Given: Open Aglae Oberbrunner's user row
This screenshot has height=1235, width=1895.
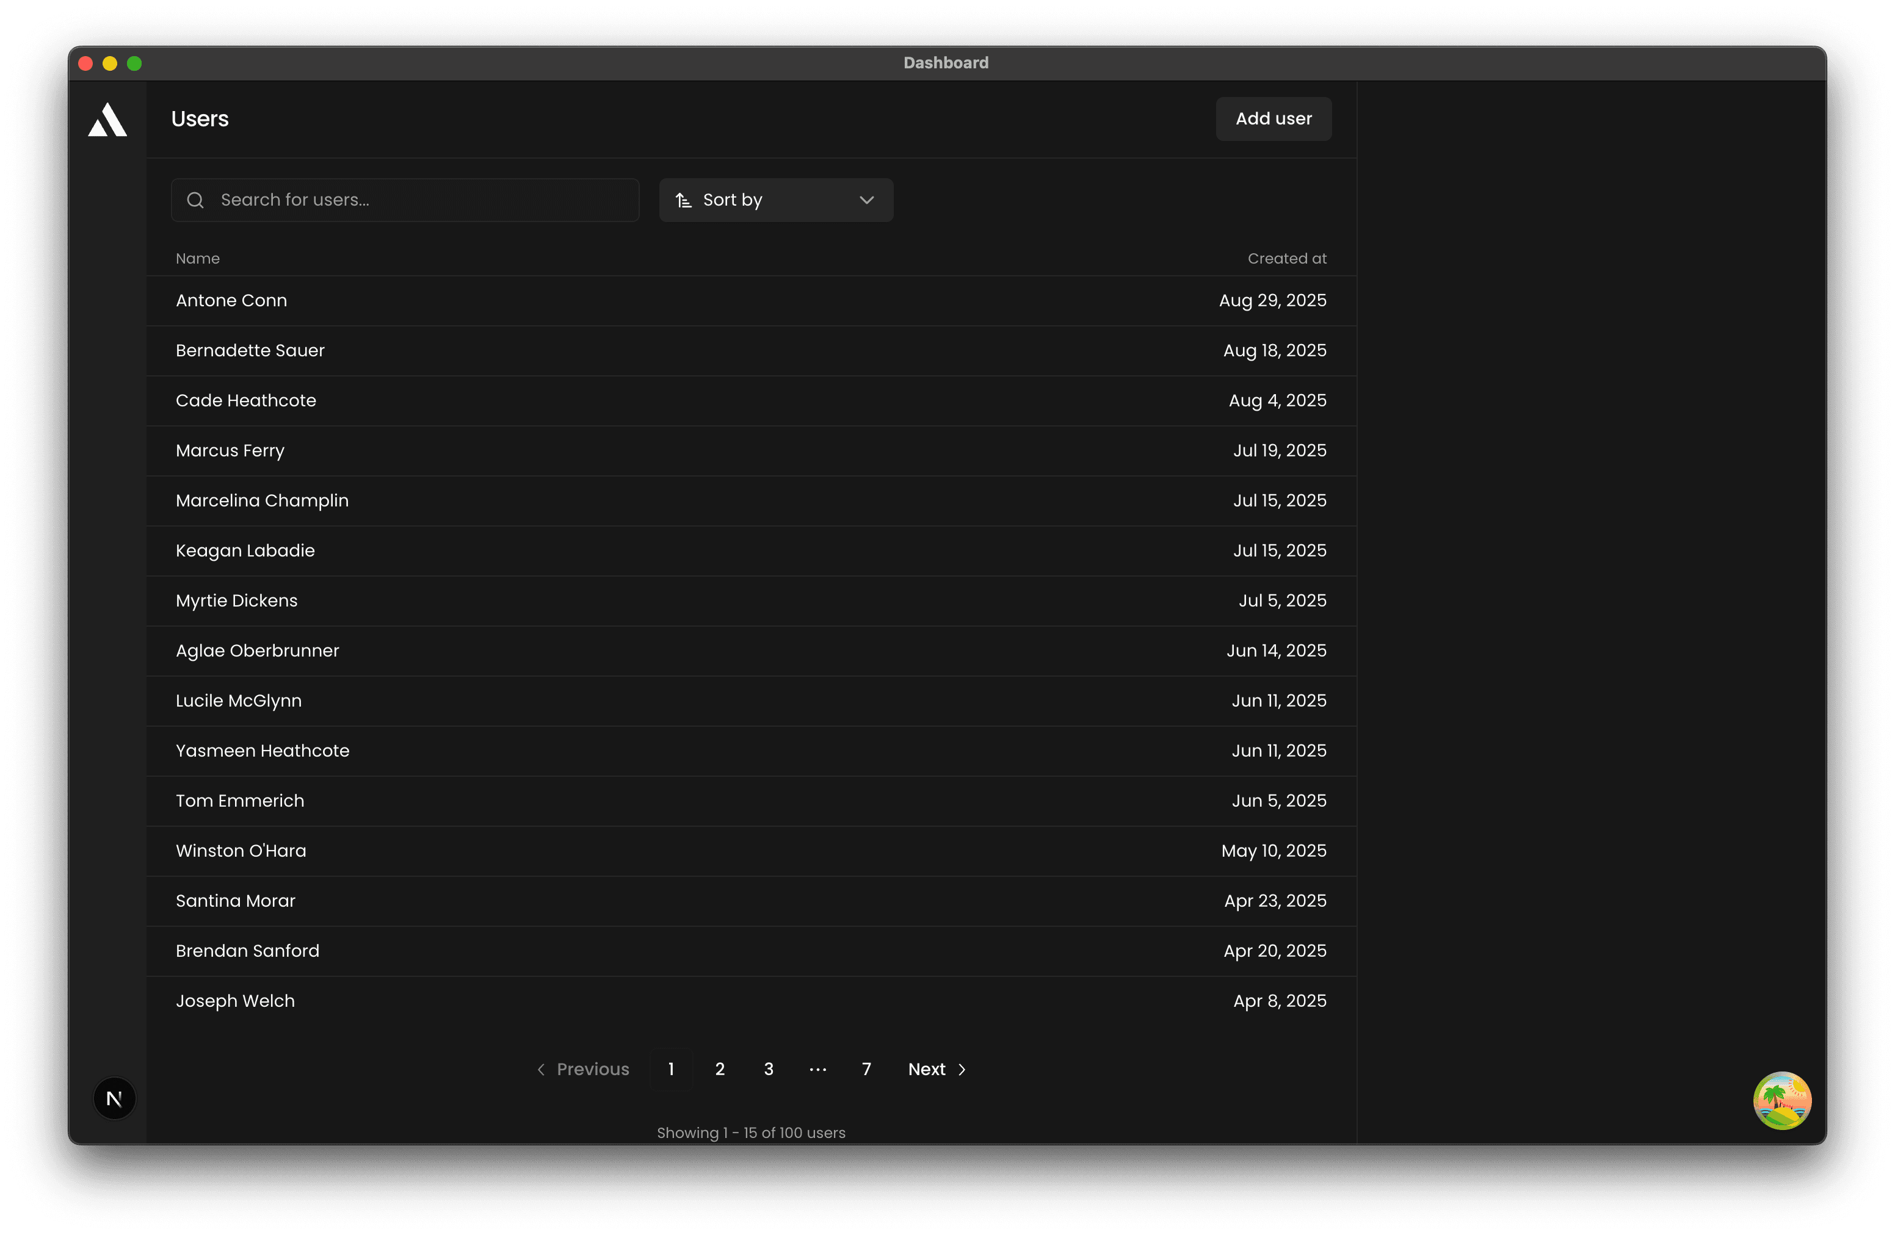Looking at the screenshot, I should pyautogui.click(x=752, y=652).
